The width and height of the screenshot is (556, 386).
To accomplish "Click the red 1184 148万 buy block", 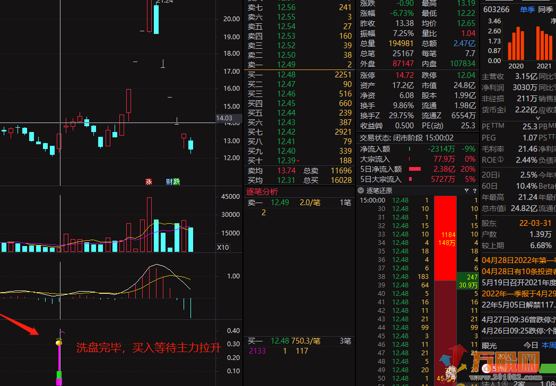I will [x=445, y=239].
